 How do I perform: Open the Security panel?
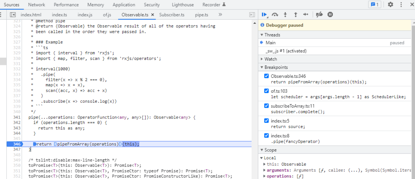pos(152,5)
